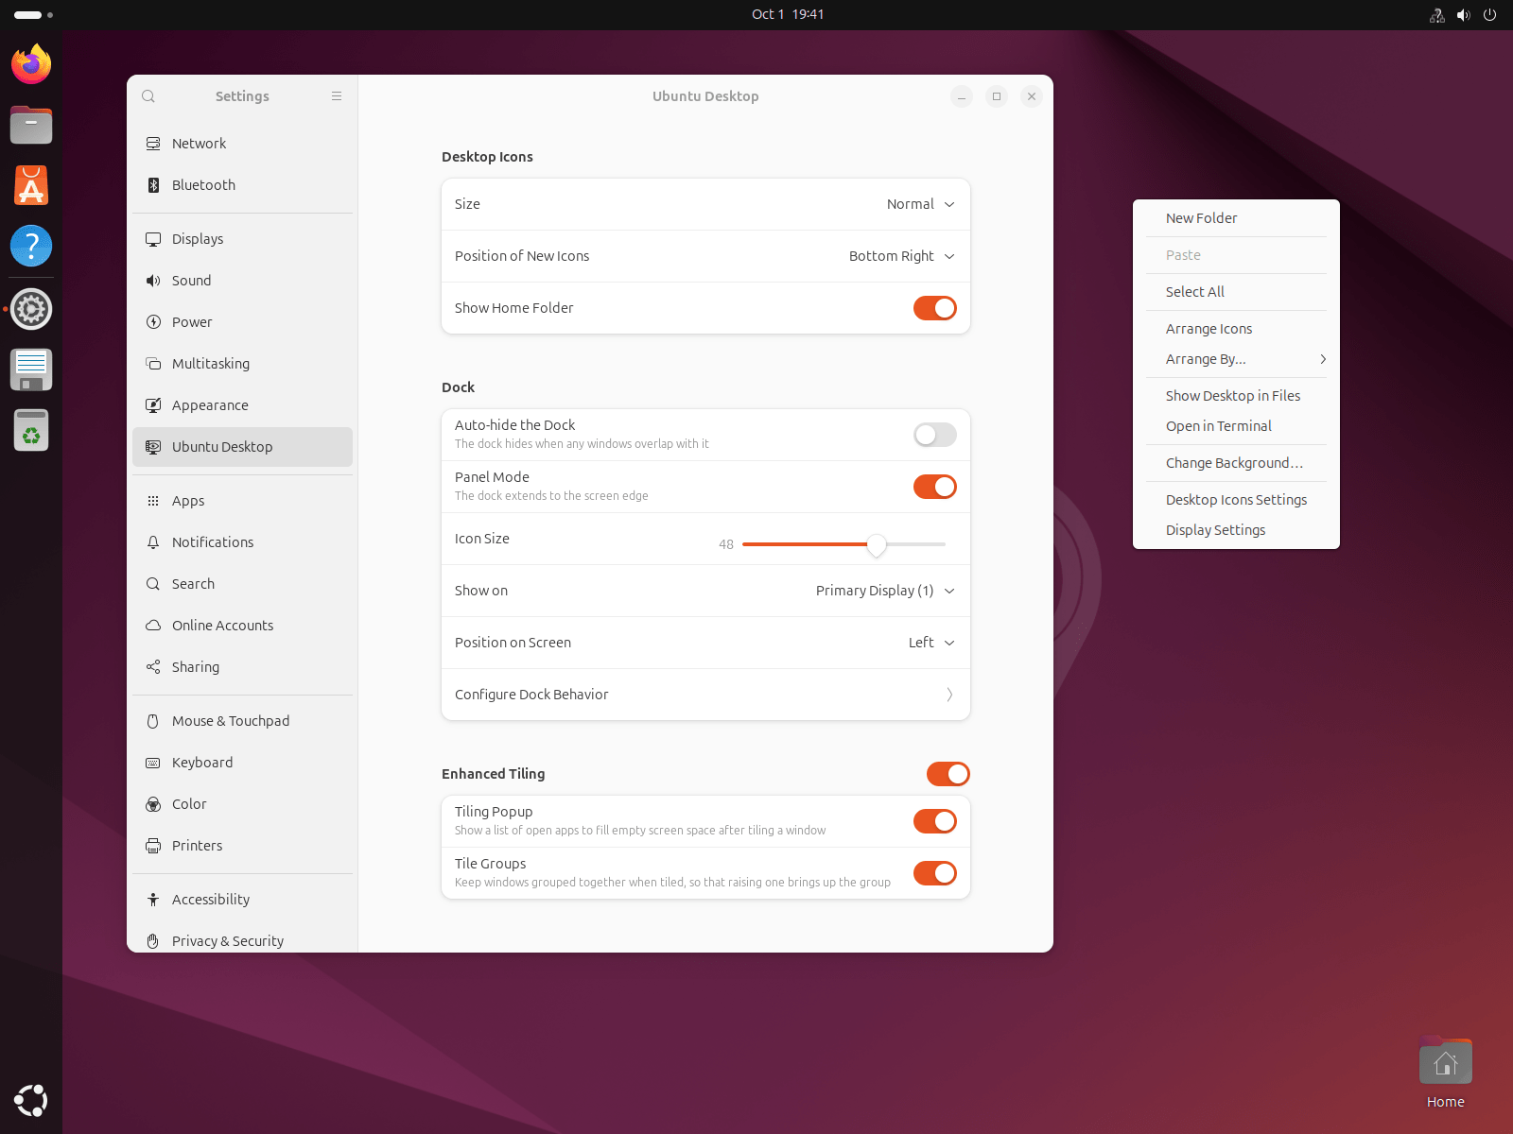Select the Appearance sidebar icon

click(153, 405)
